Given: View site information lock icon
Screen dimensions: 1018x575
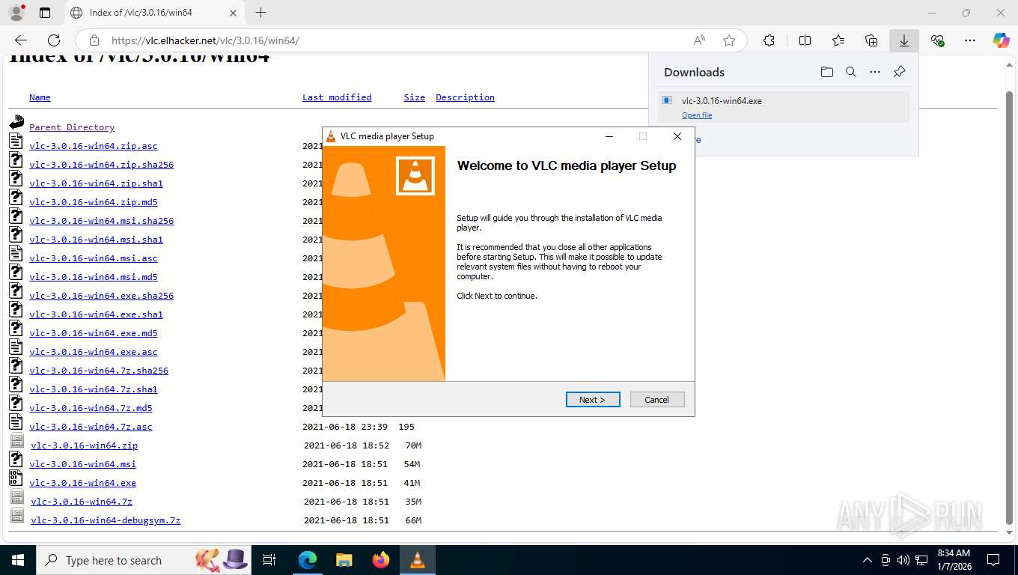Looking at the screenshot, I should 94,40.
